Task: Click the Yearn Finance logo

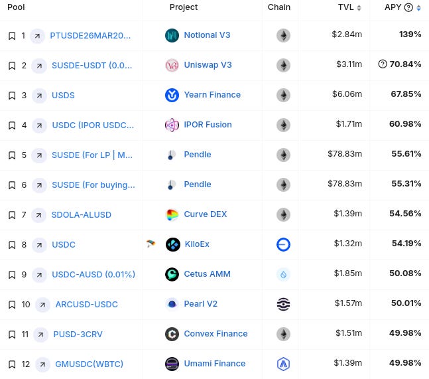Action: (172, 95)
